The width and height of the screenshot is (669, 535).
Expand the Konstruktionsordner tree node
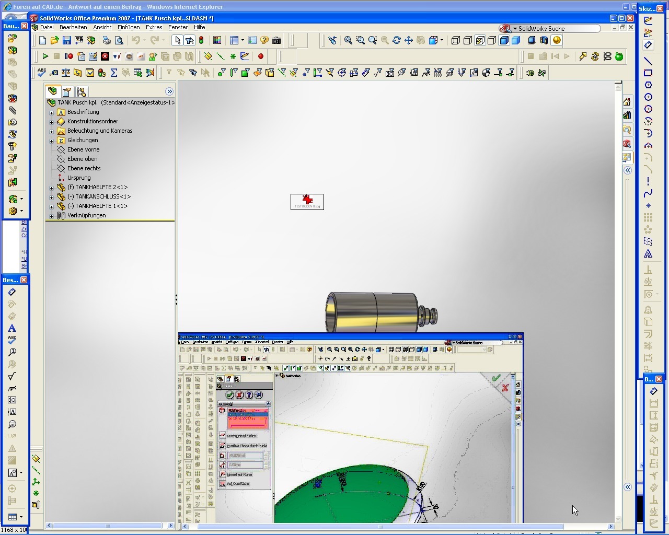51,122
